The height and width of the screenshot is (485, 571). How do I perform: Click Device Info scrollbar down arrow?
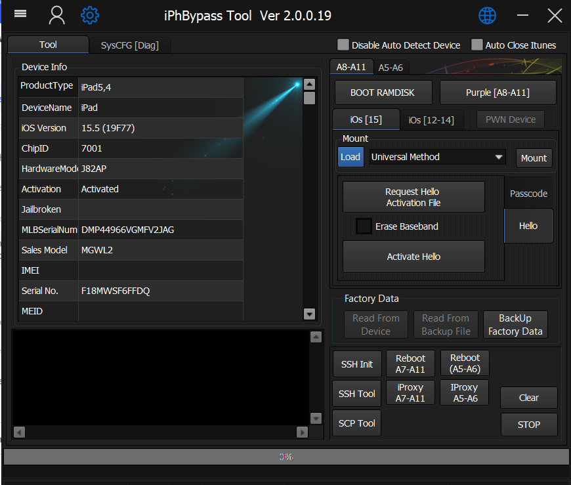(x=309, y=314)
